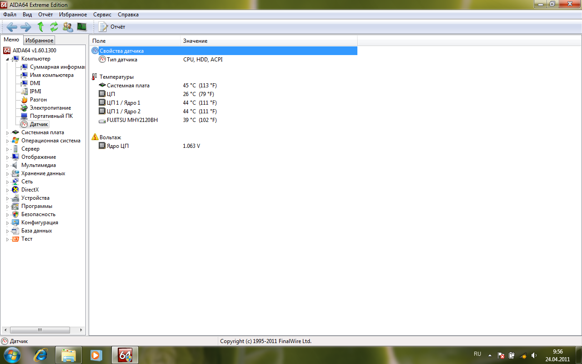The height and width of the screenshot is (364, 582).
Task: Click the Безопасность shield icon
Action: coord(15,214)
